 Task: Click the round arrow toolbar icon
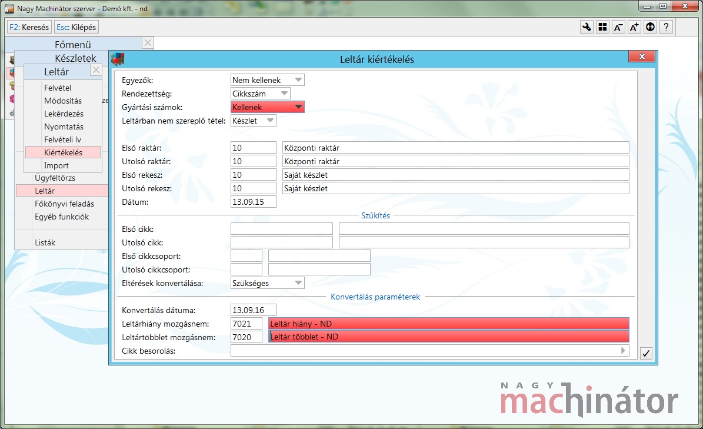(x=650, y=27)
